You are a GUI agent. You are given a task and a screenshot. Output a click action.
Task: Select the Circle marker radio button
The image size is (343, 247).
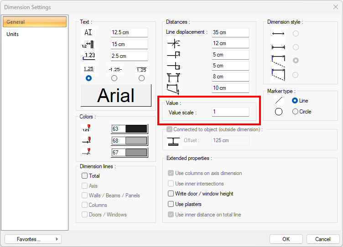tap(295, 112)
